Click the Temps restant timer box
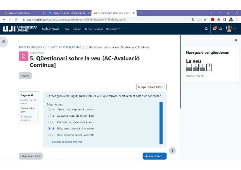Screen dimensions: 241x170 [x=151, y=87]
